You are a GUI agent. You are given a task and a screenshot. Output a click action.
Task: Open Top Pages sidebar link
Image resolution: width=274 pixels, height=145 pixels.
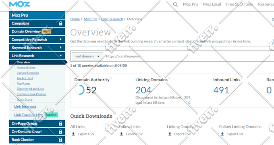[x=23, y=84]
